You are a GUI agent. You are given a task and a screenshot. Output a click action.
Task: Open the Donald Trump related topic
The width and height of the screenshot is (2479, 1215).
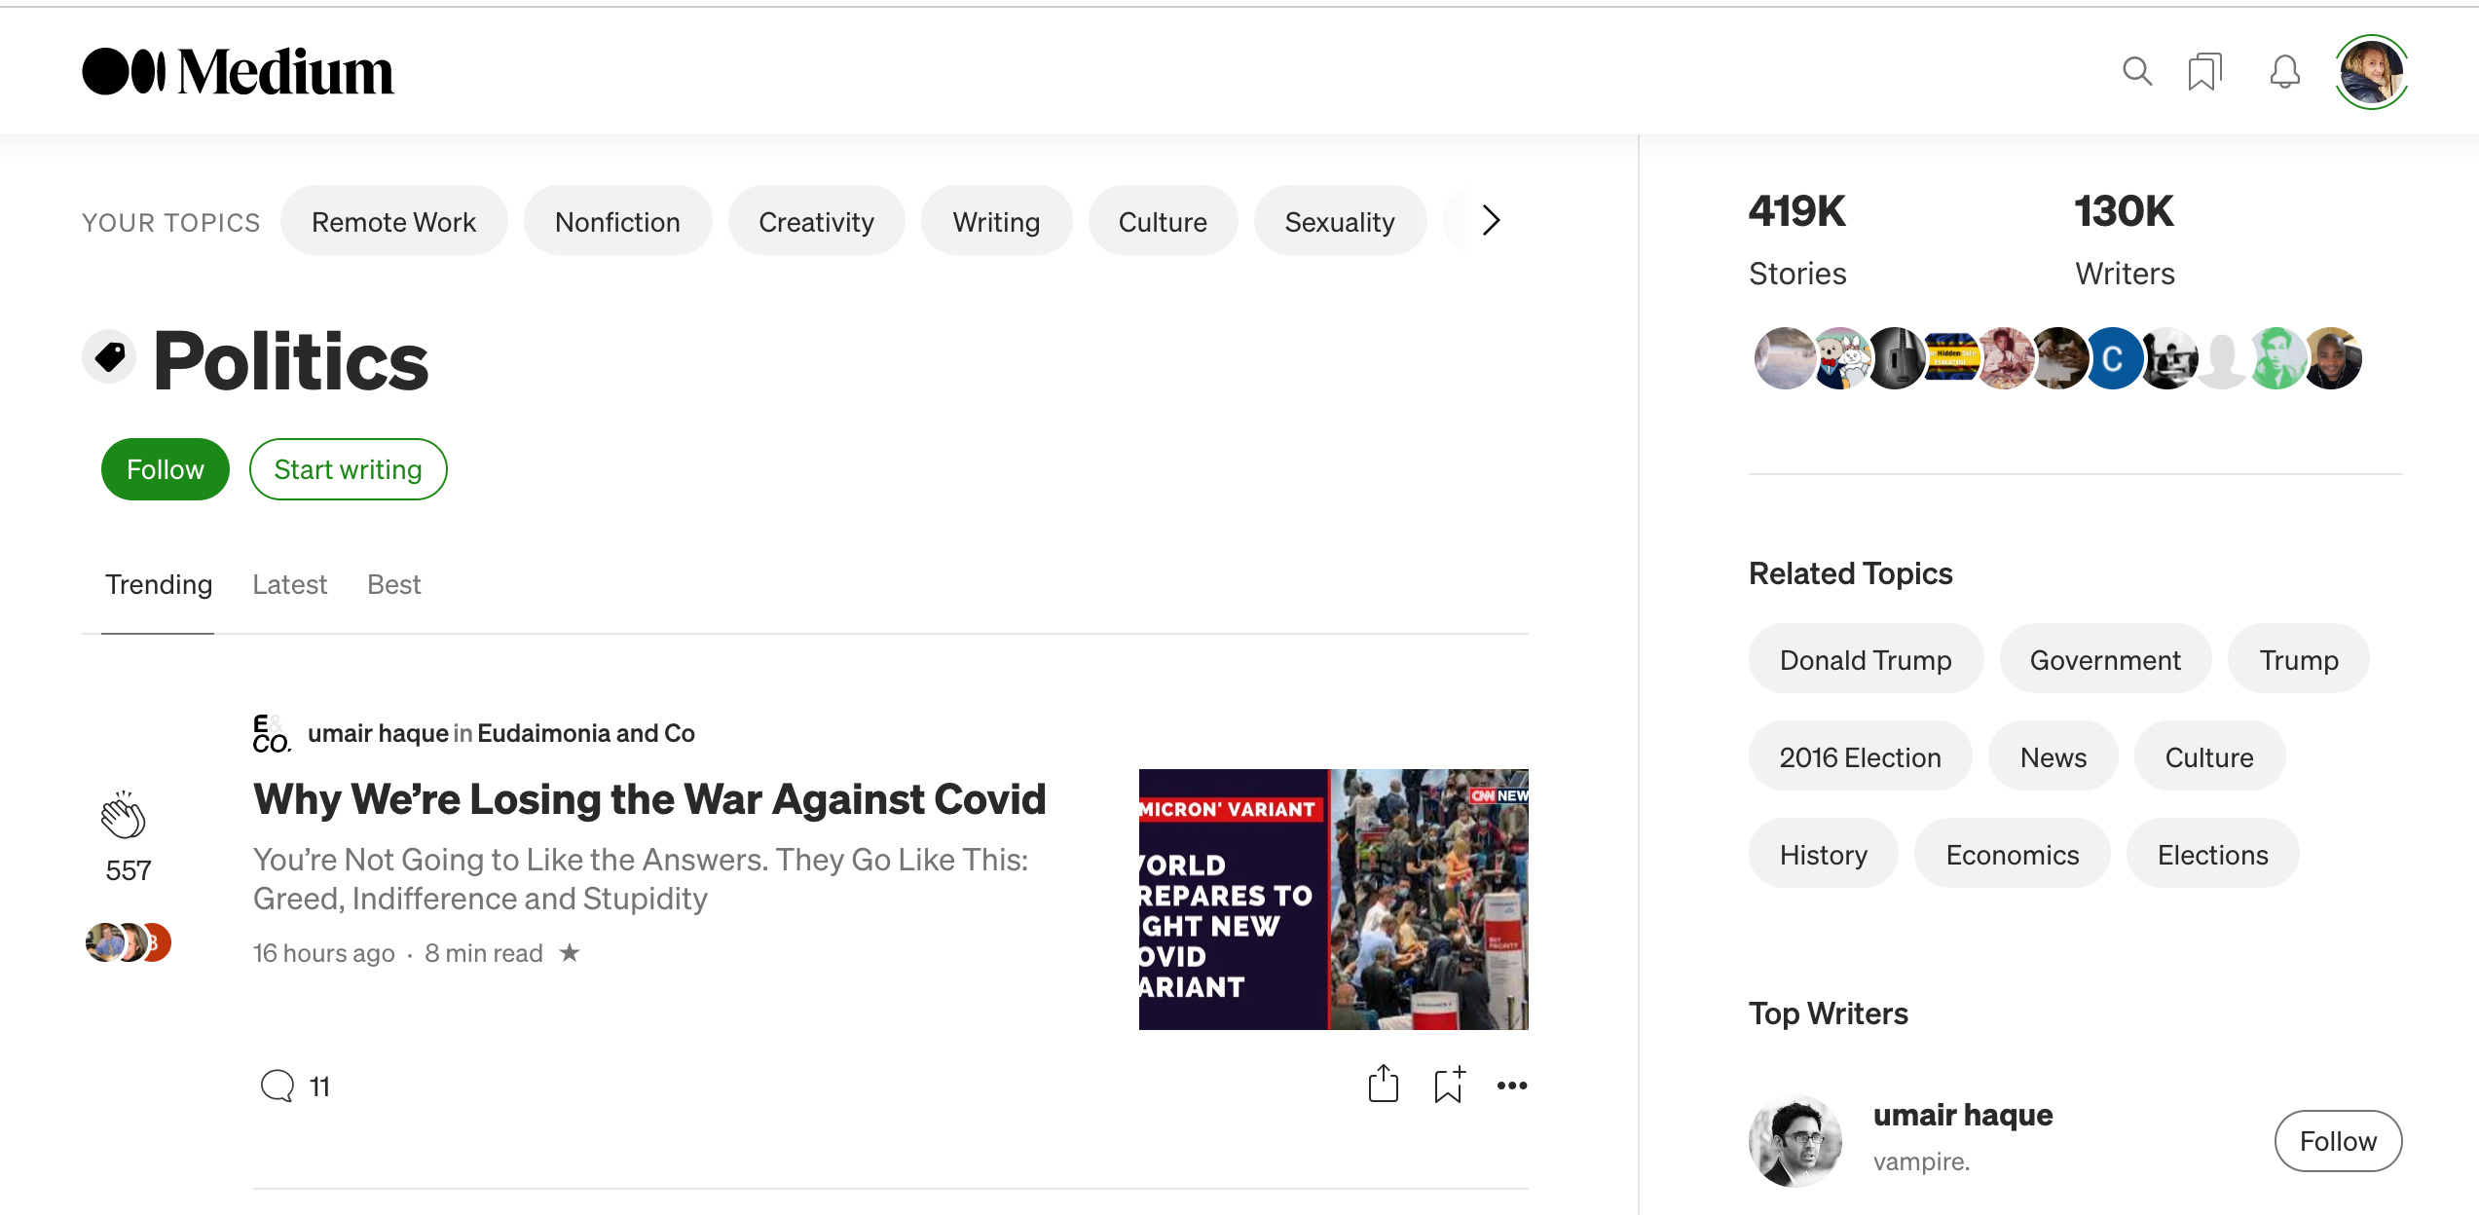(1866, 659)
